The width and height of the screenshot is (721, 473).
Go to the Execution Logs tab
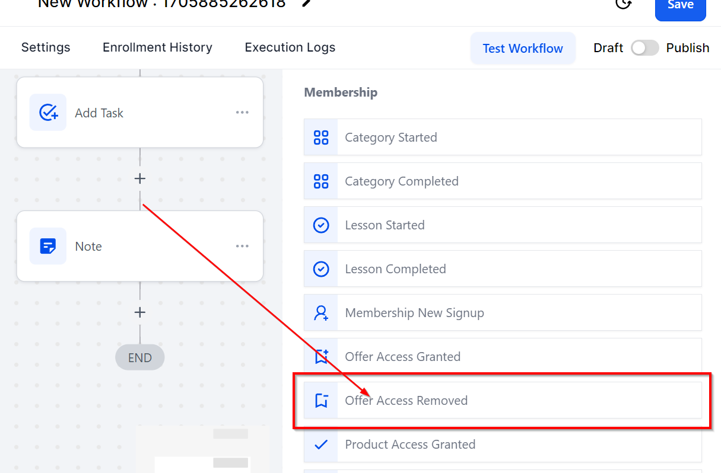[x=290, y=47]
